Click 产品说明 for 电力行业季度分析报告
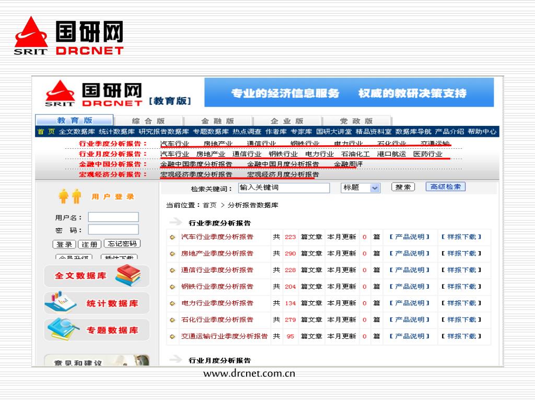The height and width of the screenshot is (401, 535). 410,303
